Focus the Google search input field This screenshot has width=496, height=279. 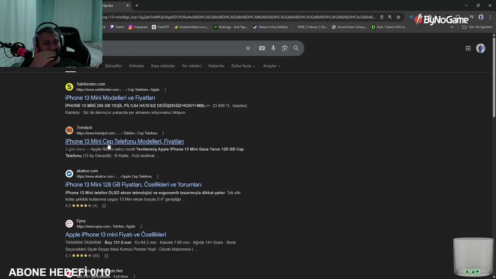[172, 48]
